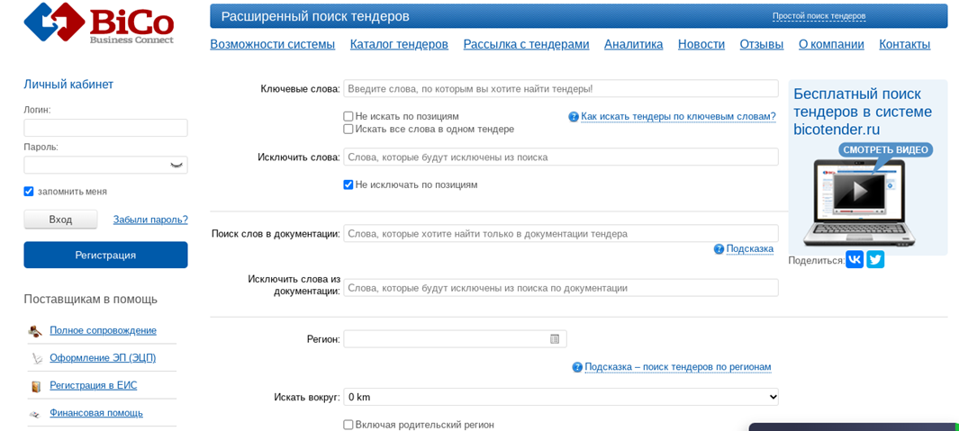Open Забыли пароль? link

150,220
